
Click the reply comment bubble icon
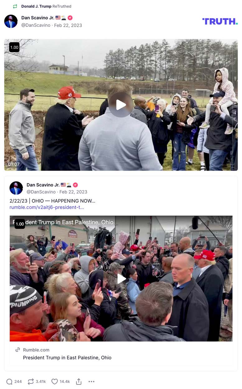click(9, 382)
